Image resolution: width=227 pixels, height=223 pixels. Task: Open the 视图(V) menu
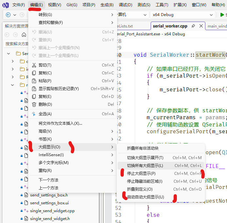[55, 5]
